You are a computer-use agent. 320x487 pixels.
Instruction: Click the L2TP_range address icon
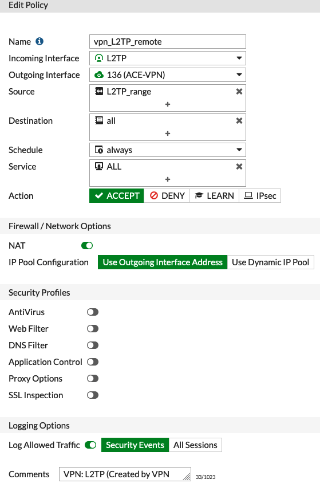tap(98, 91)
